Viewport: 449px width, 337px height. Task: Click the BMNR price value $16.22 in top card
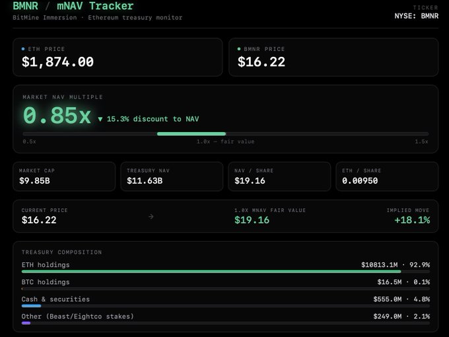tap(261, 62)
